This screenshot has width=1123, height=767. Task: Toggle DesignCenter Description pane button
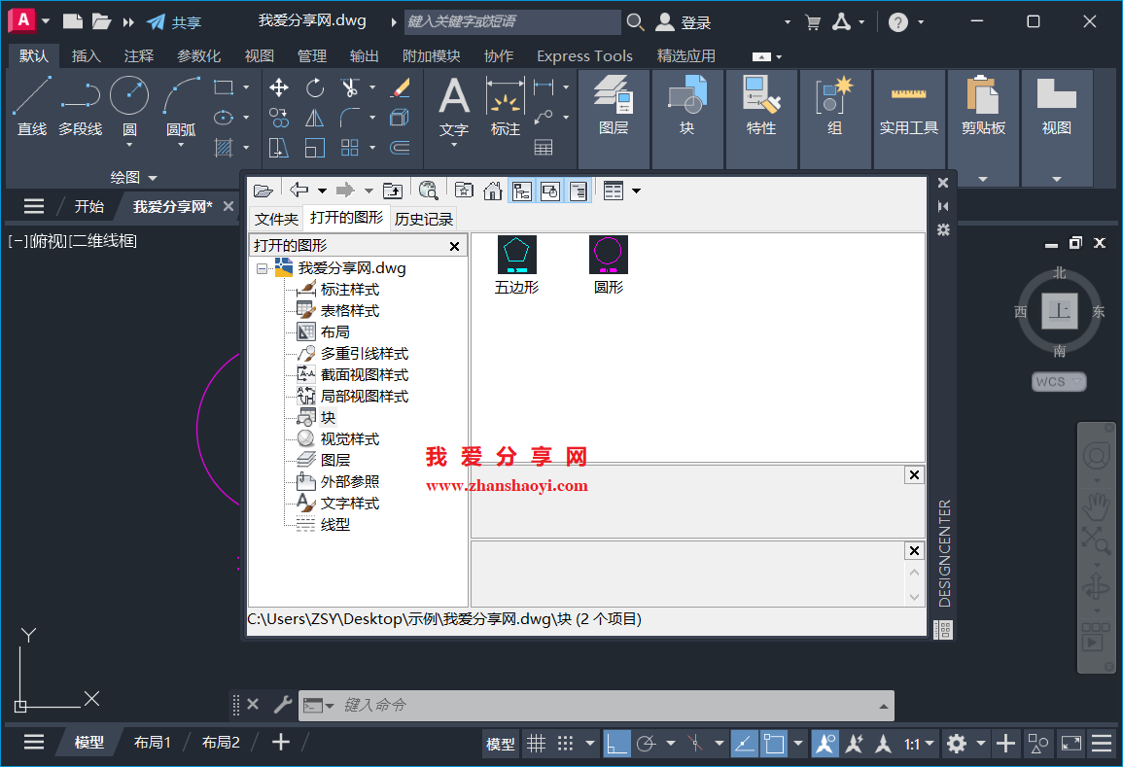tap(578, 191)
